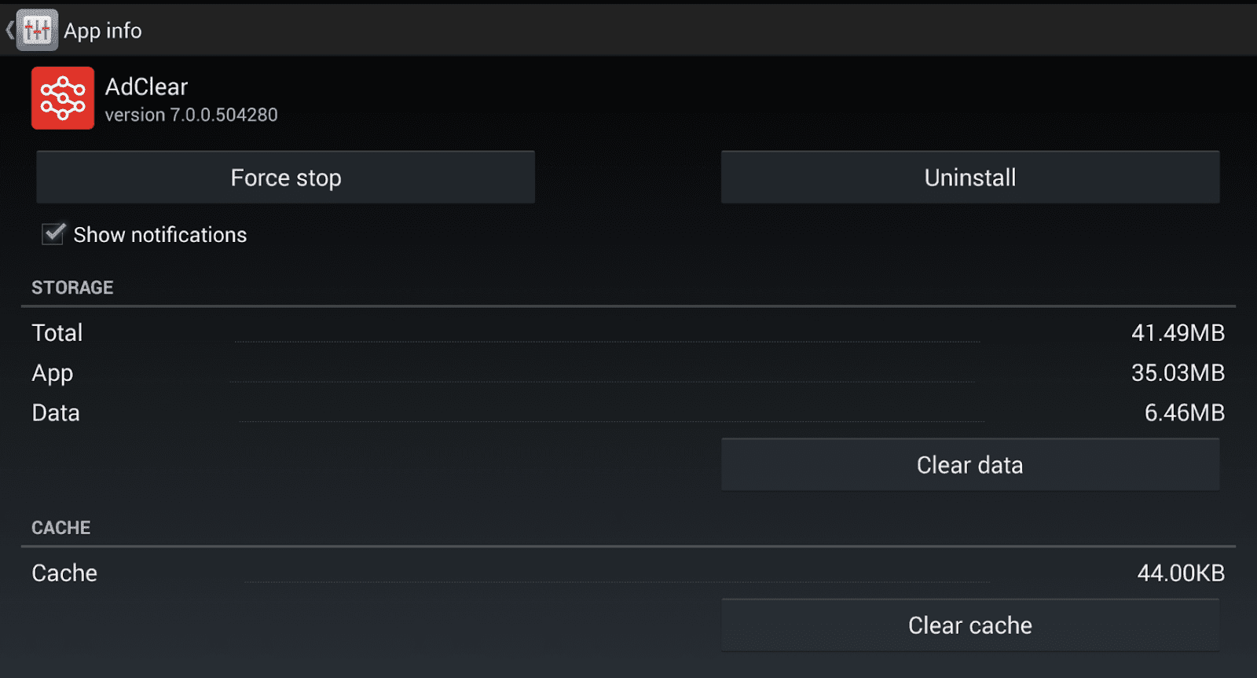Tap the settings sliders icon in header
Screen dimensions: 1257x678
click(37, 31)
